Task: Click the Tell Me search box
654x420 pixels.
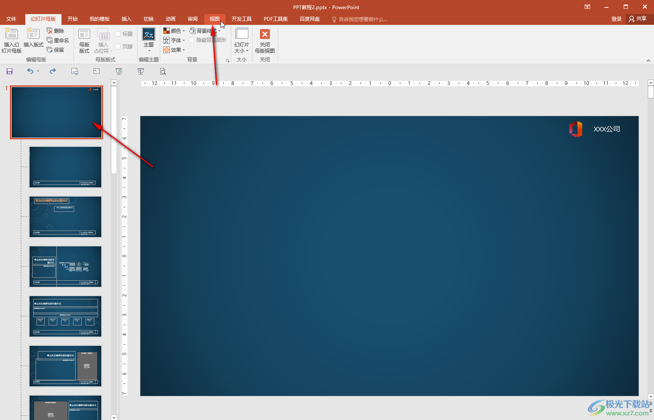Action: 360,19
